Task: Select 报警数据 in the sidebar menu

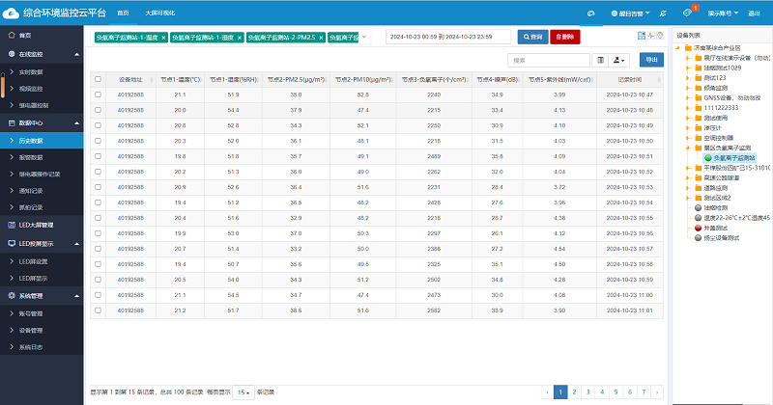Action: point(32,157)
